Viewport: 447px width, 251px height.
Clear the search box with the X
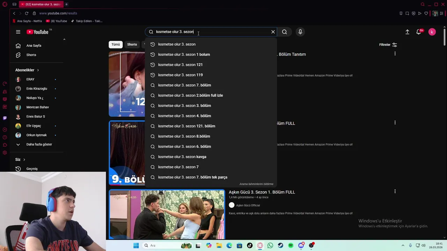273,32
